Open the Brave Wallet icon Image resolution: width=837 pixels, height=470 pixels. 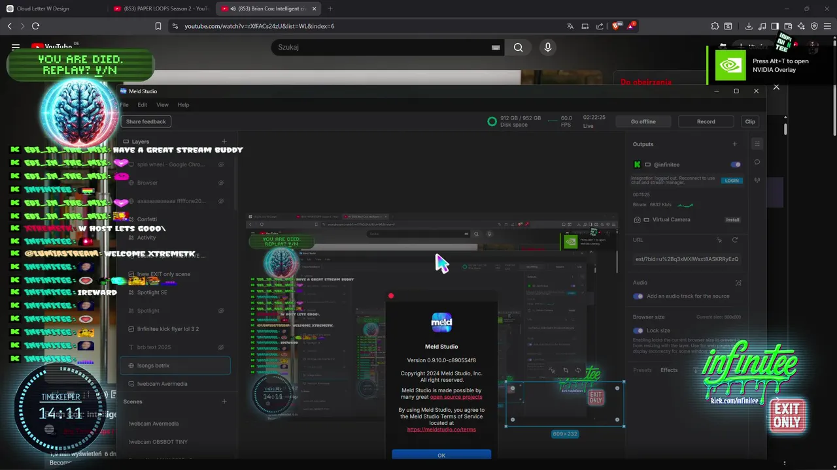coord(788,26)
